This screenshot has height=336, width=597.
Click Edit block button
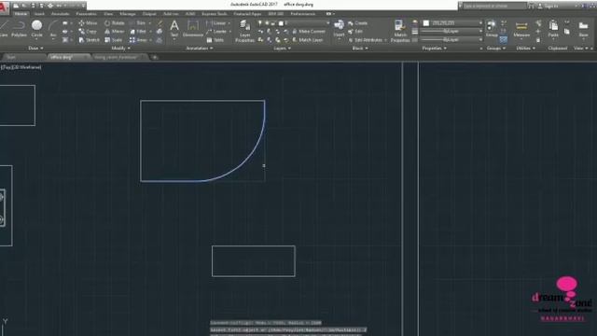(x=354, y=32)
